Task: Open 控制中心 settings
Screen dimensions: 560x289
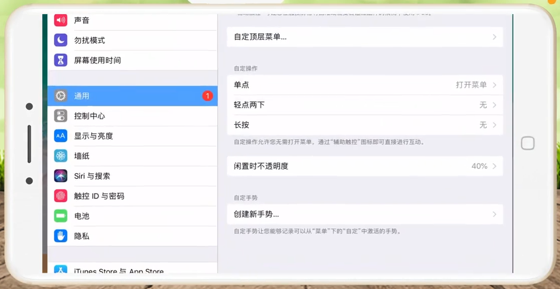Action: tap(132, 116)
